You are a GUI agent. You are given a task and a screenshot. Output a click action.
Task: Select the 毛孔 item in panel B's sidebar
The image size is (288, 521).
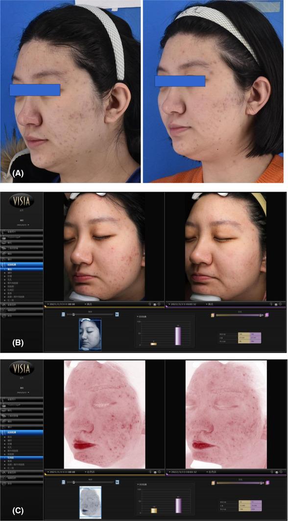coord(22,281)
